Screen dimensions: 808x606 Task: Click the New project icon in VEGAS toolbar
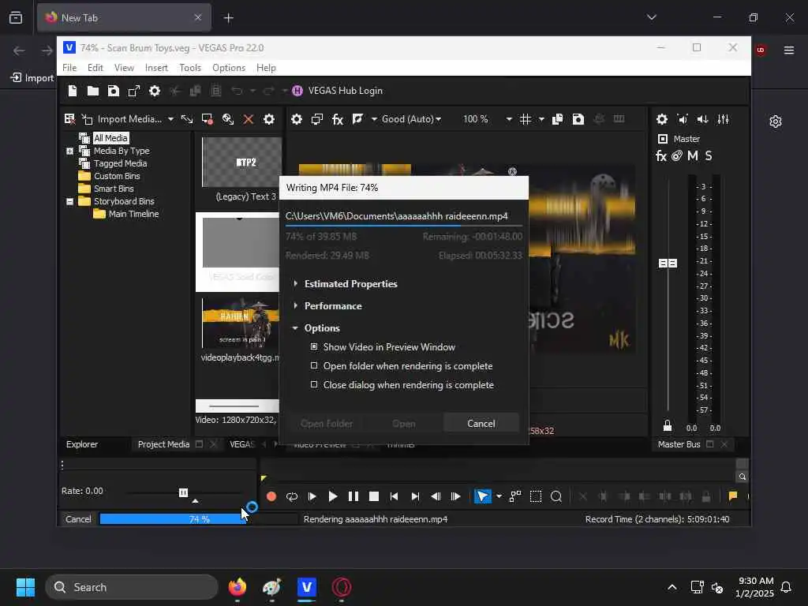[x=73, y=91]
